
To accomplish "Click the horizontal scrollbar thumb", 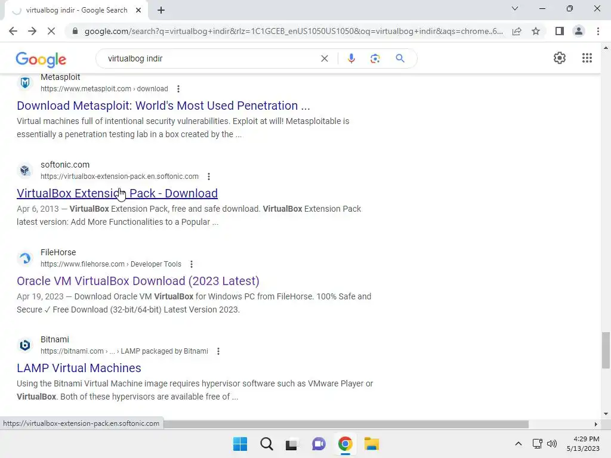I will 346,424.
